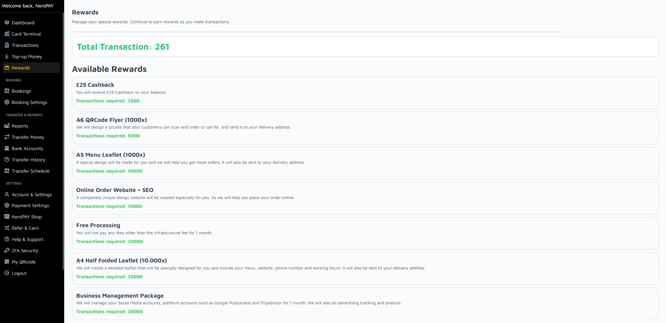Viewport: 666px width, 323px height.
Task: Click the Dashboard layers icon
Action: click(x=7, y=23)
